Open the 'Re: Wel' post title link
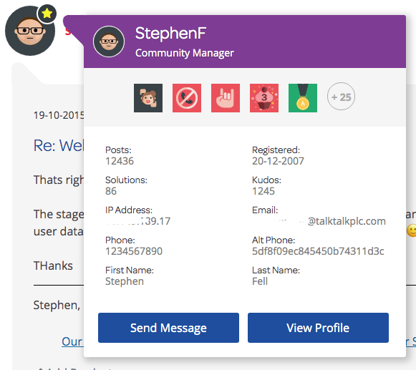This screenshot has height=370, width=416. pos(59,145)
